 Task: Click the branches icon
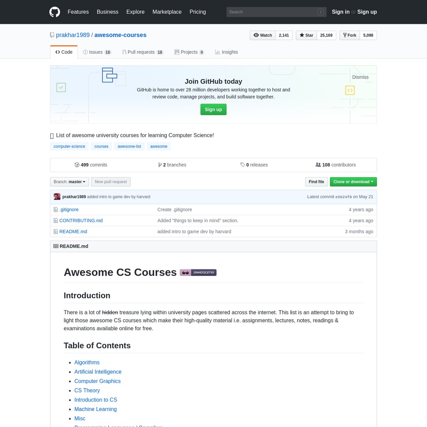pyautogui.click(x=160, y=165)
